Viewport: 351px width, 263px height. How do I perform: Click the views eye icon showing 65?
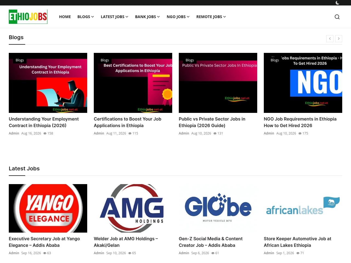(130, 253)
